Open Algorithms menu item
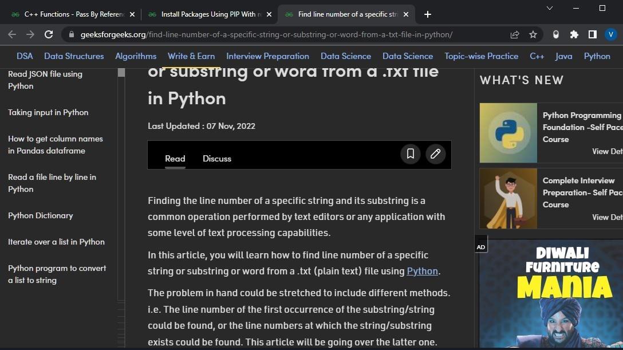Image resolution: width=623 pixels, height=350 pixels. point(136,56)
